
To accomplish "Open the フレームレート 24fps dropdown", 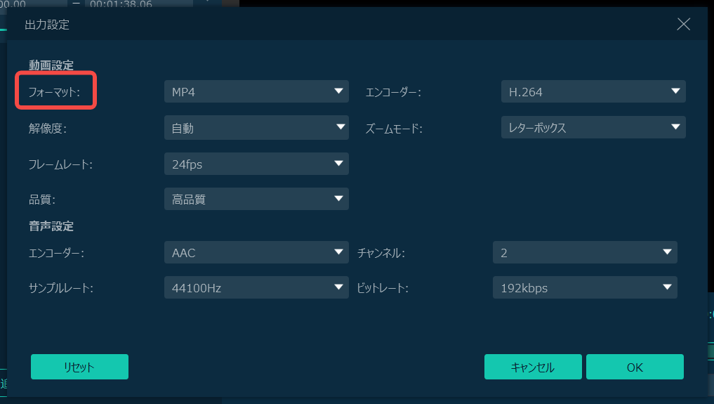I will 256,164.
